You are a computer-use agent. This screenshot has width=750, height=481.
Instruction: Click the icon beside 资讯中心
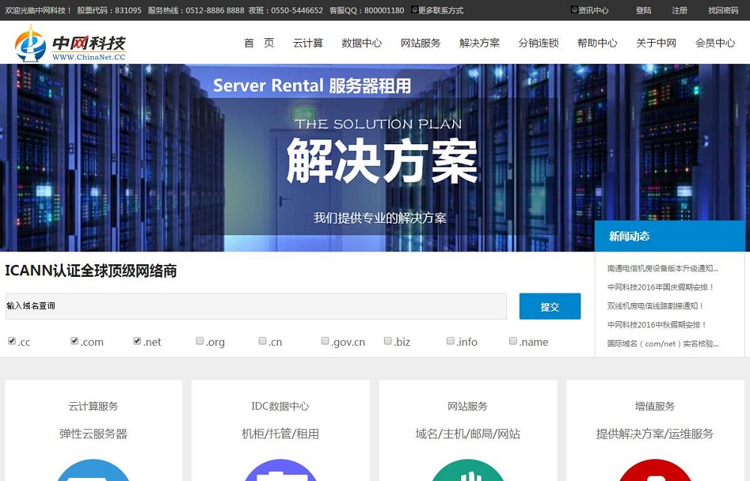pos(574,10)
